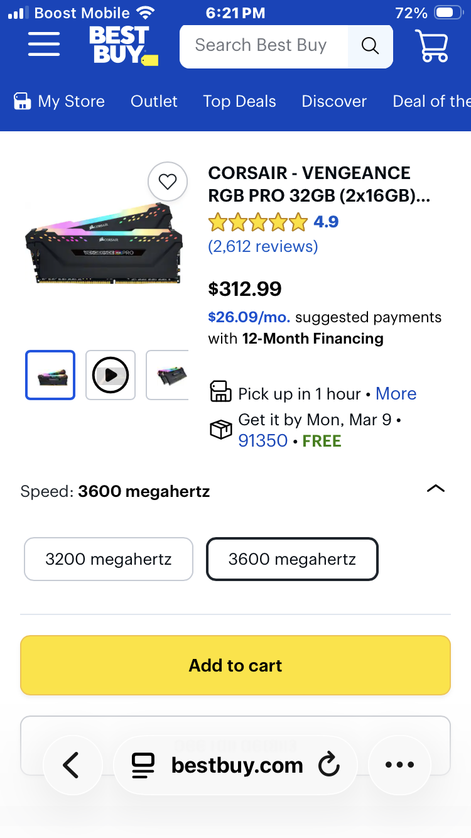Open the My Store tab

coord(60,102)
